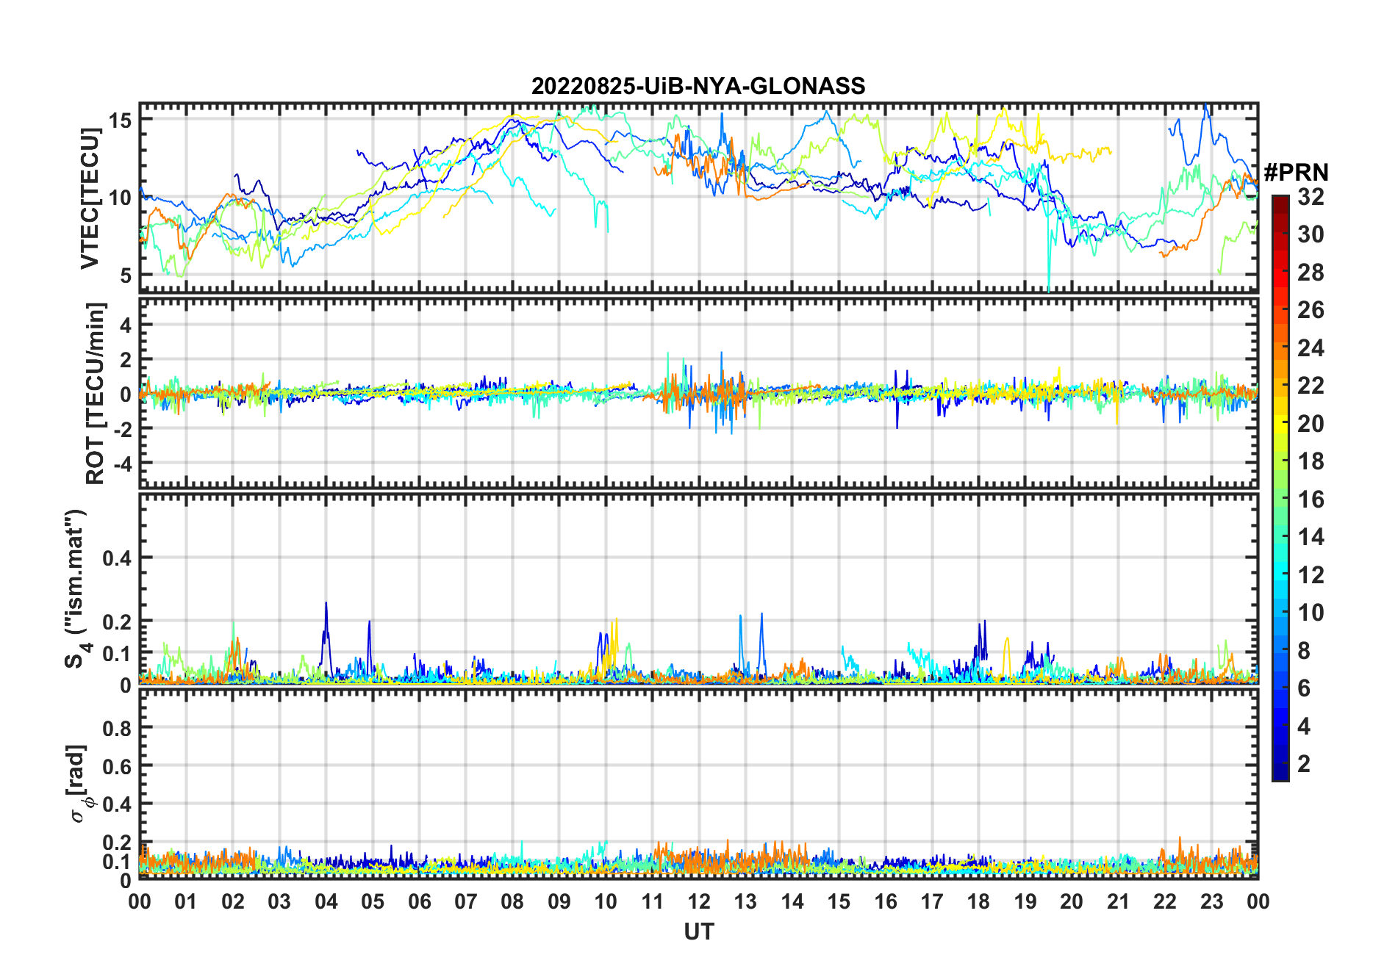Image resolution: width=1398 pixels, height=977 pixels.
Task: Click colorbar tick label "32"
Action: (x=1311, y=196)
